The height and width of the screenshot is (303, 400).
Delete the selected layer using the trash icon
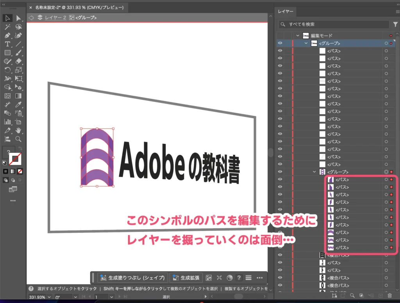click(x=389, y=296)
